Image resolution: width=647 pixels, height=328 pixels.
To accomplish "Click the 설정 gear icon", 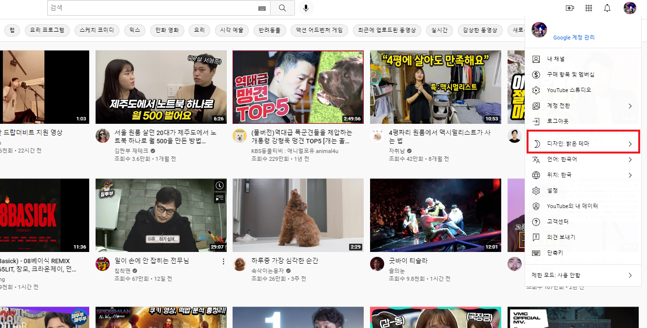I will click(x=536, y=191).
